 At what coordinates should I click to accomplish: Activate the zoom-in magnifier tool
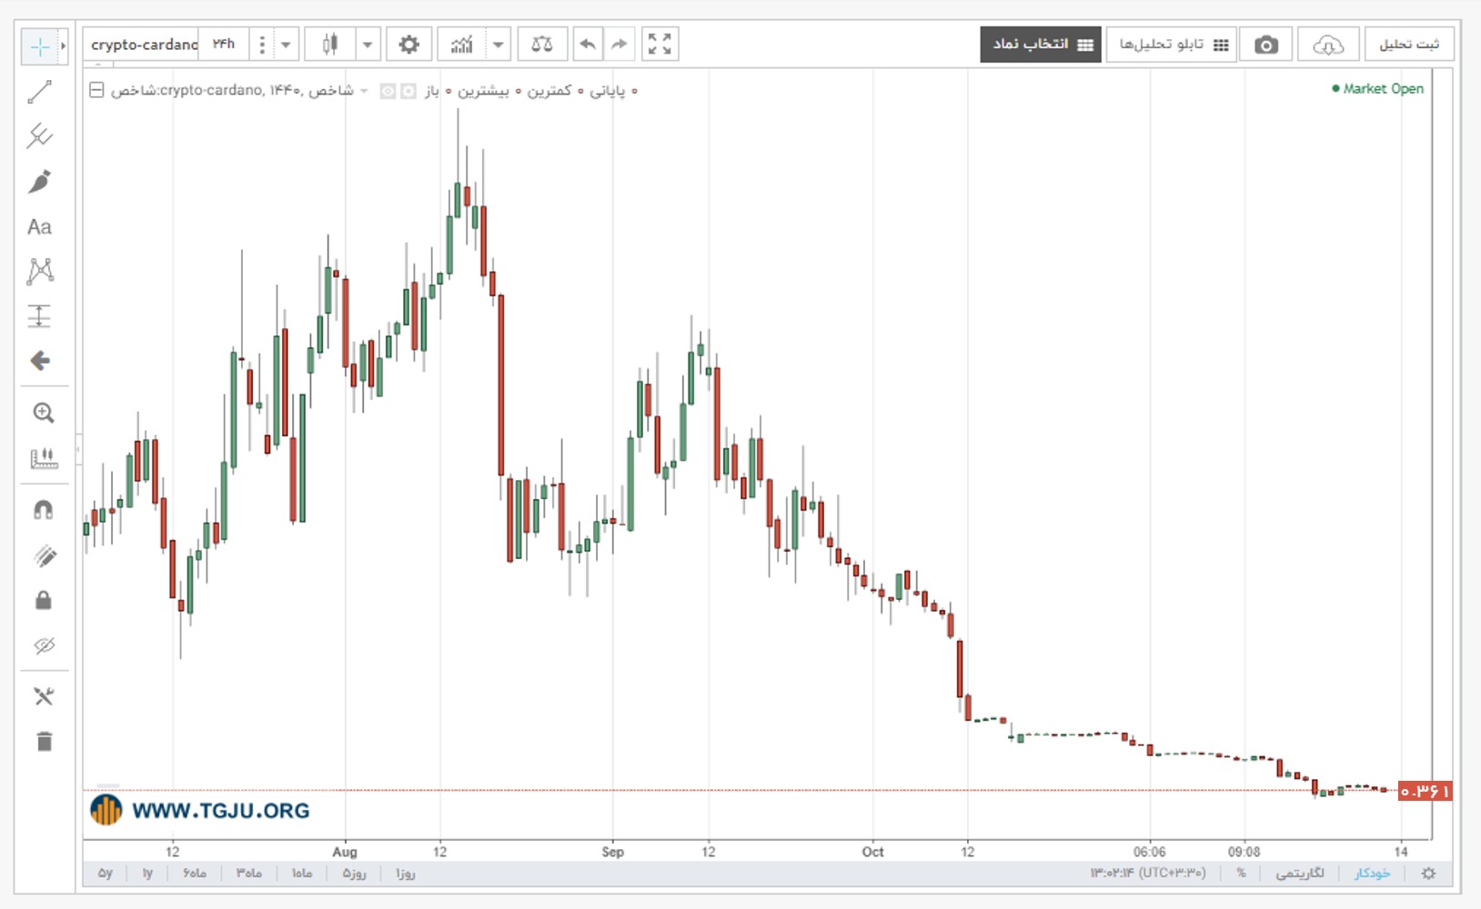(x=43, y=413)
